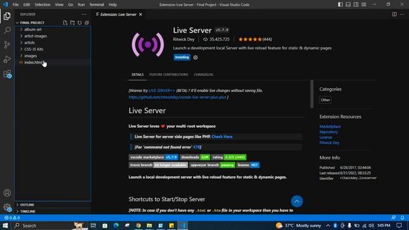Split the editor to the right
This screenshot has height=230, width=409.
(x=394, y=14)
